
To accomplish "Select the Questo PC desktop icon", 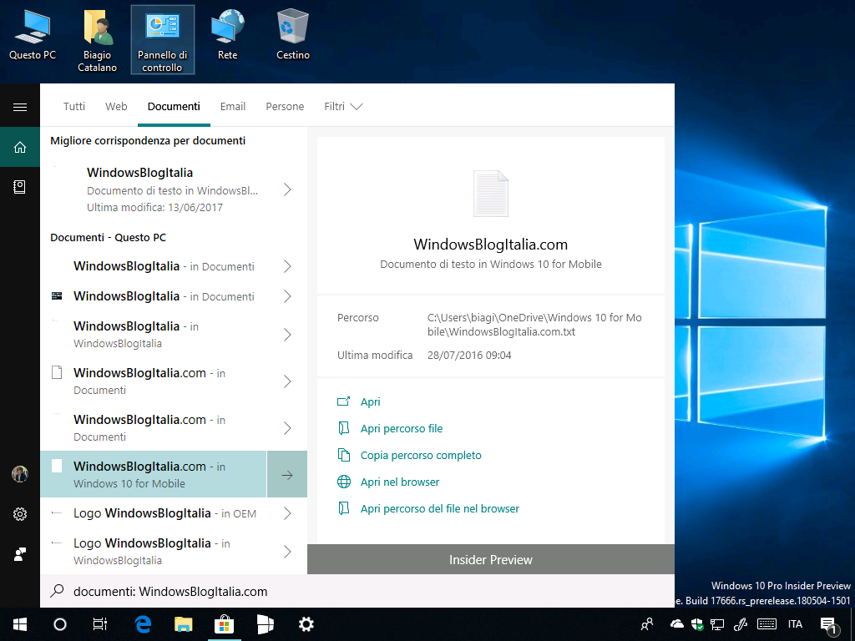I will coord(33,35).
